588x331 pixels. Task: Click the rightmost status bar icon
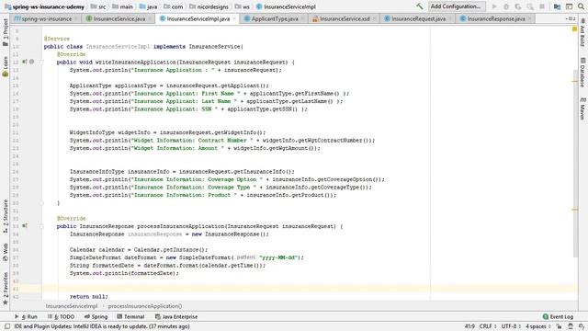[x=582, y=326]
